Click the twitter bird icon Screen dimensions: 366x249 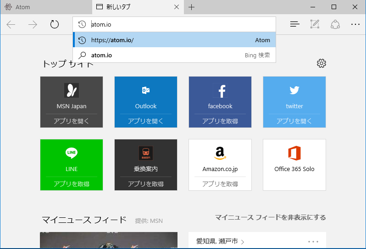[x=294, y=90]
